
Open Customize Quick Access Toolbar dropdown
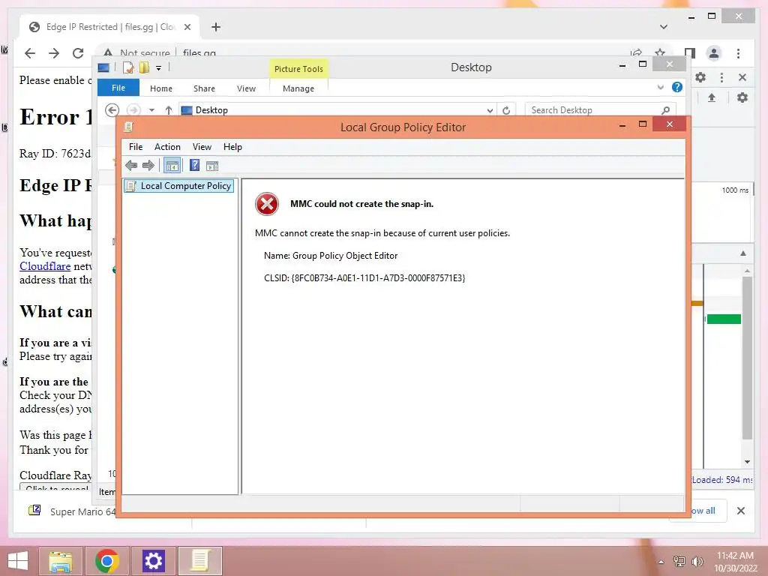159,68
